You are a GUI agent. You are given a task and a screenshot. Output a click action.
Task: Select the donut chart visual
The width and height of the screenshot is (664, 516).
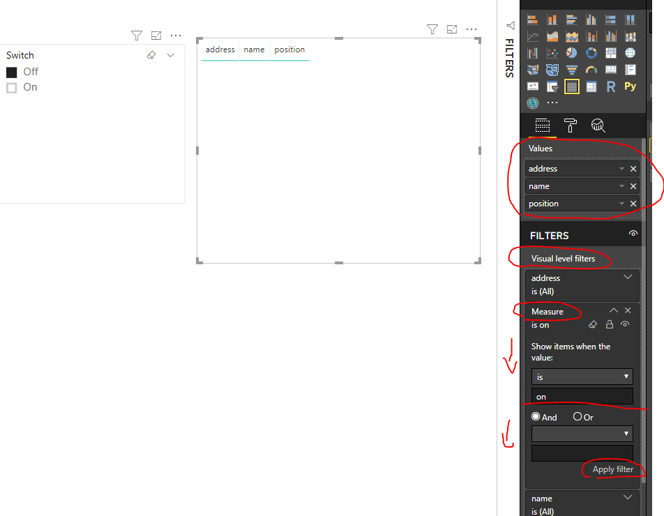[591, 53]
